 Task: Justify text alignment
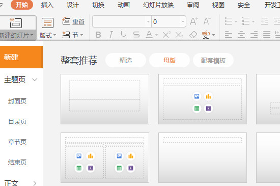click(267, 35)
